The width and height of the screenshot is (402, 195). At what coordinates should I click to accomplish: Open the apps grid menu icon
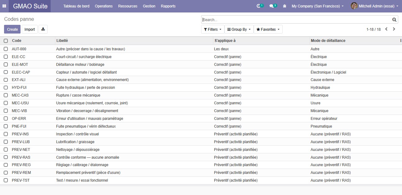point(4,6)
